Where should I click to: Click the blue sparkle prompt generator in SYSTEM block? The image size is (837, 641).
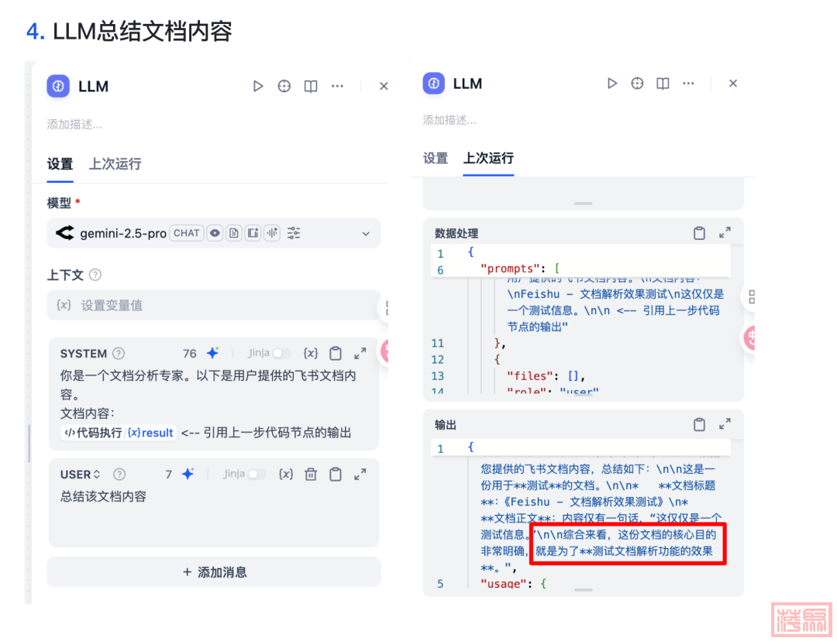(212, 353)
